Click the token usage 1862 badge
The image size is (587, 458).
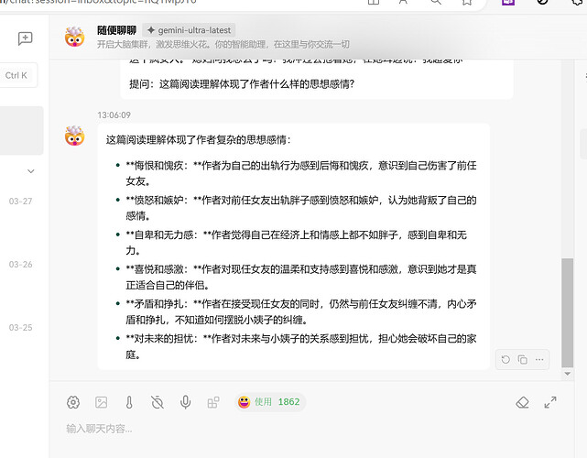coord(270,402)
